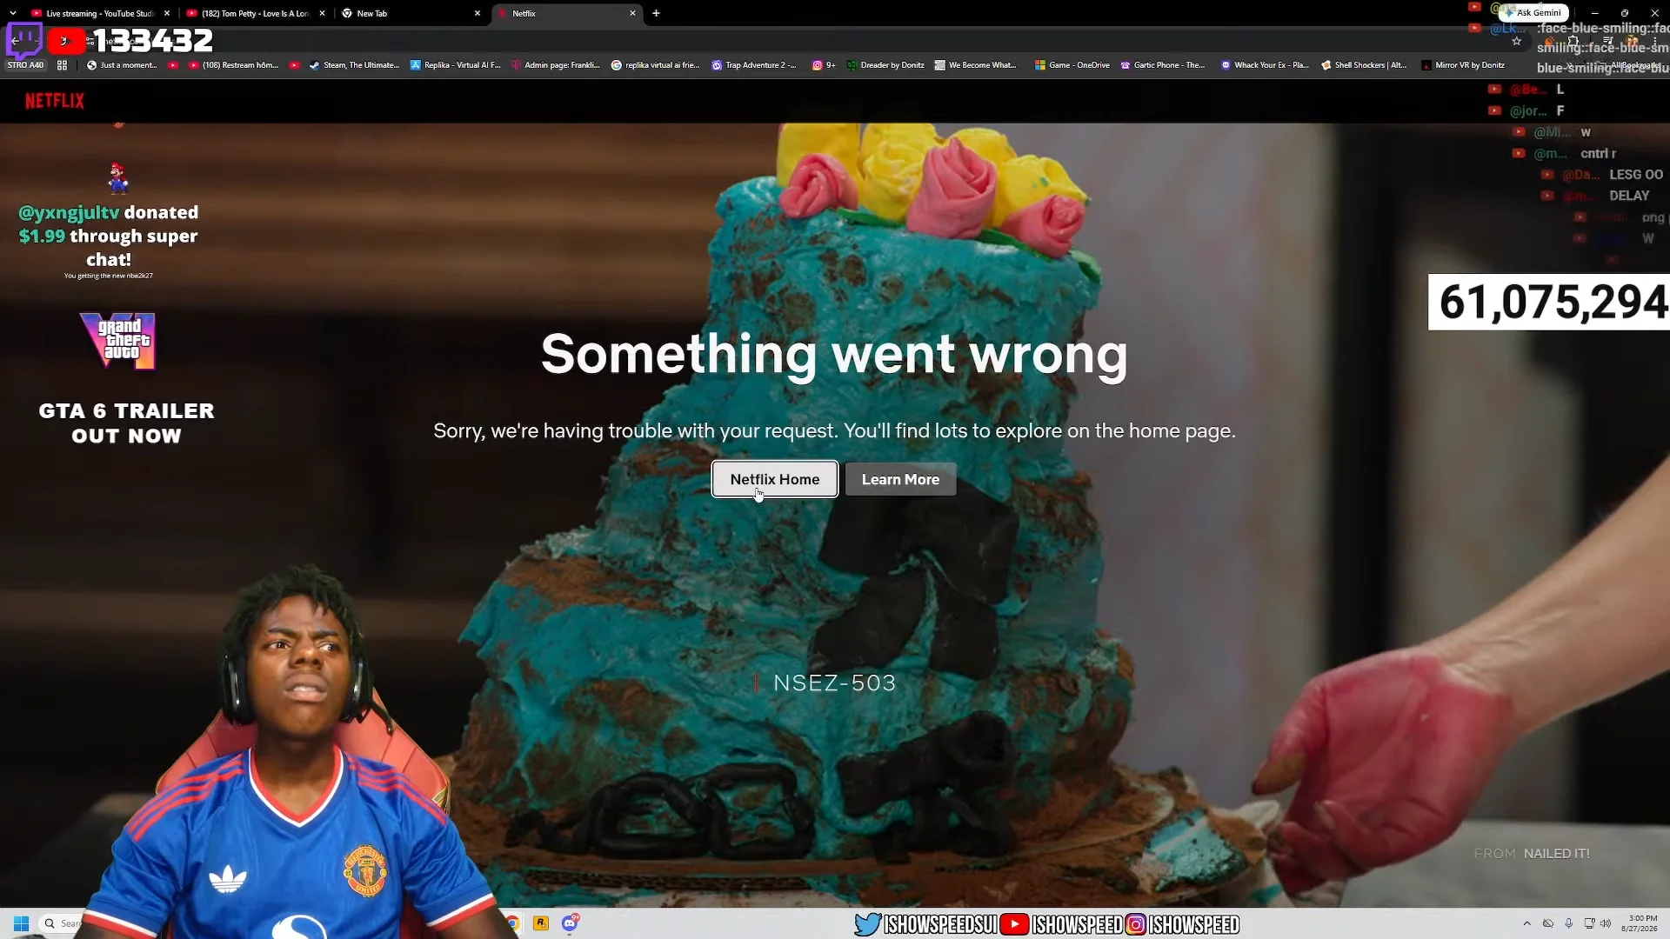Open the Dreader by Donitz bookmark

(x=885, y=65)
